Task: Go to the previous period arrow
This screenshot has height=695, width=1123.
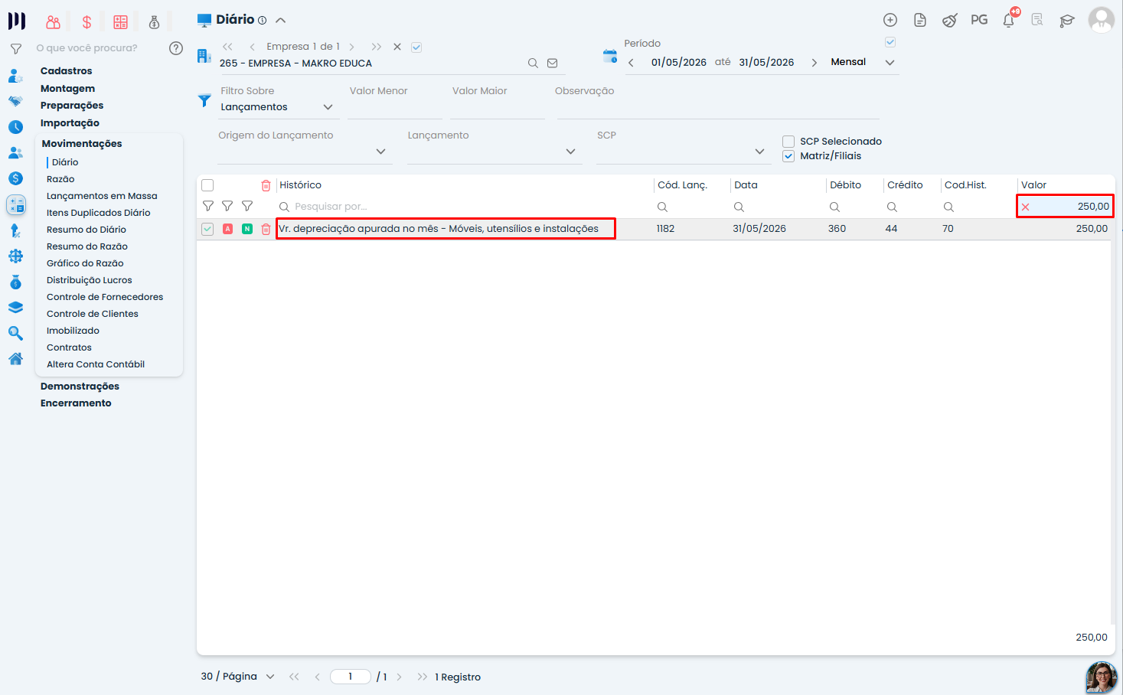Action: [x=631, y=63]
